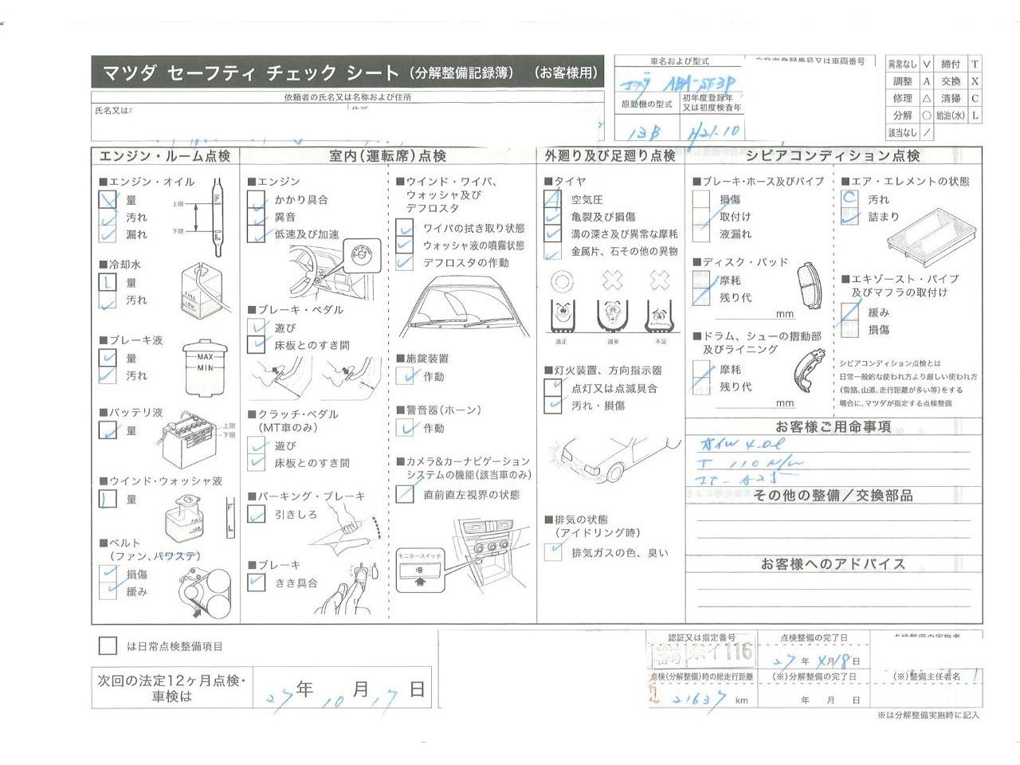Tick the tire 空気圧 checkbox
Viewport: 1020px width, 765px height.
click(x=553, y=199)
